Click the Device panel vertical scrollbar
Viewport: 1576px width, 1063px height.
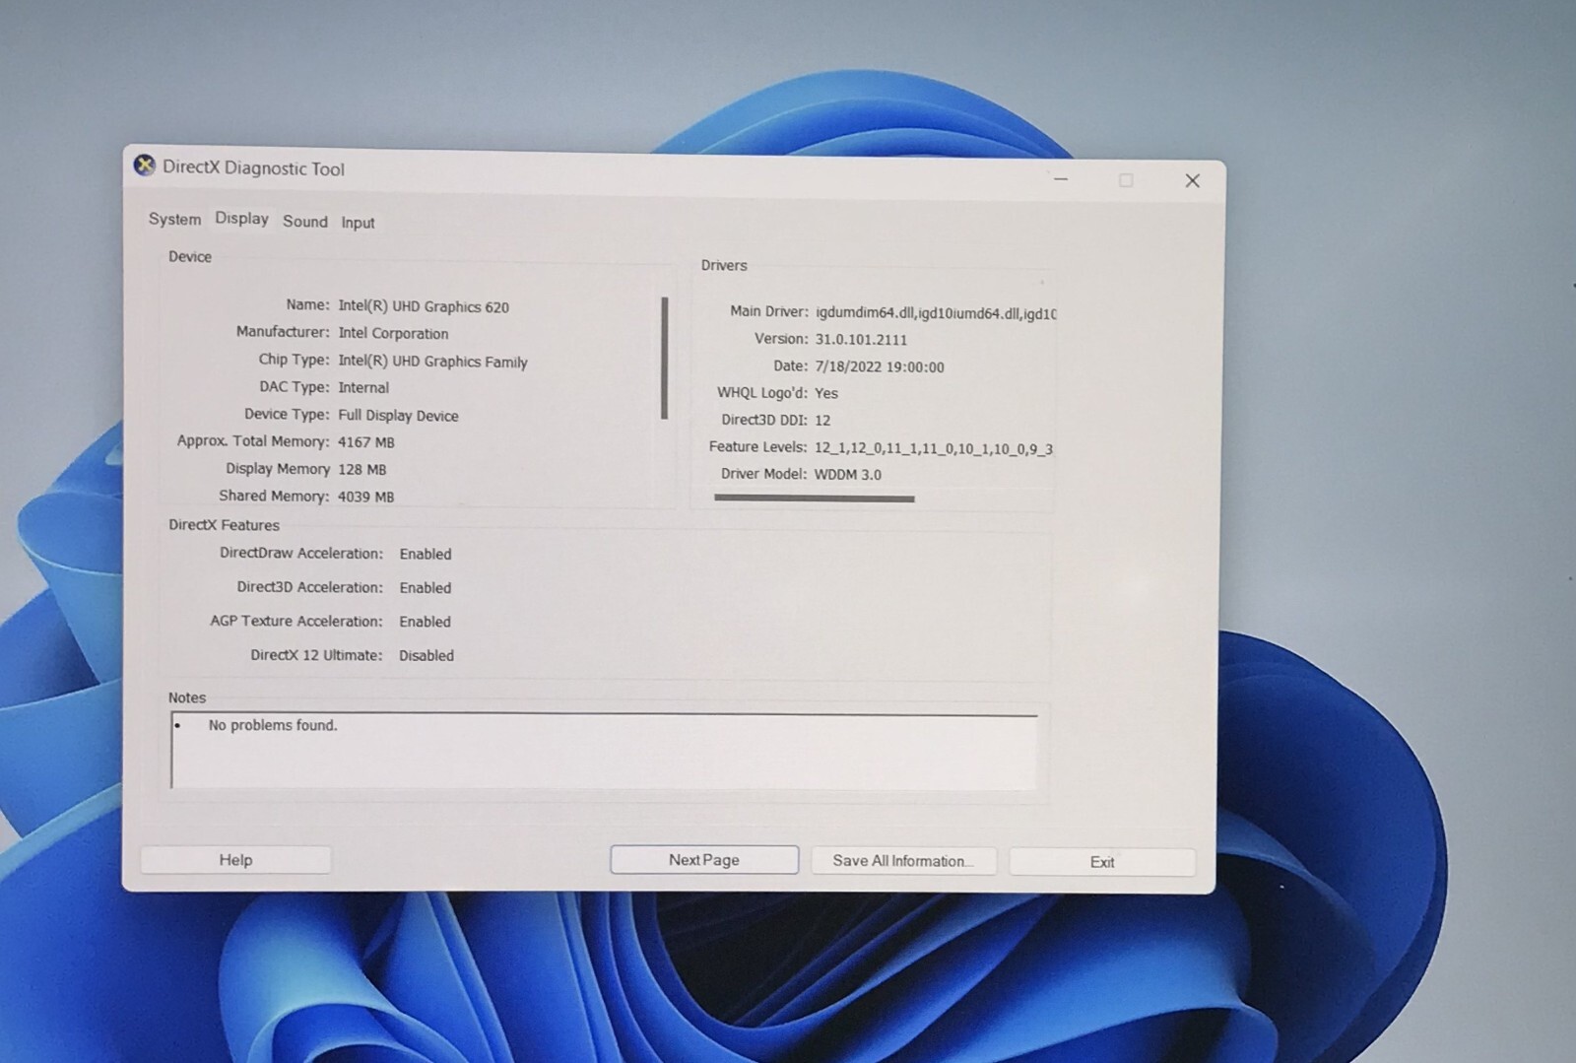[x=665, y=358]
